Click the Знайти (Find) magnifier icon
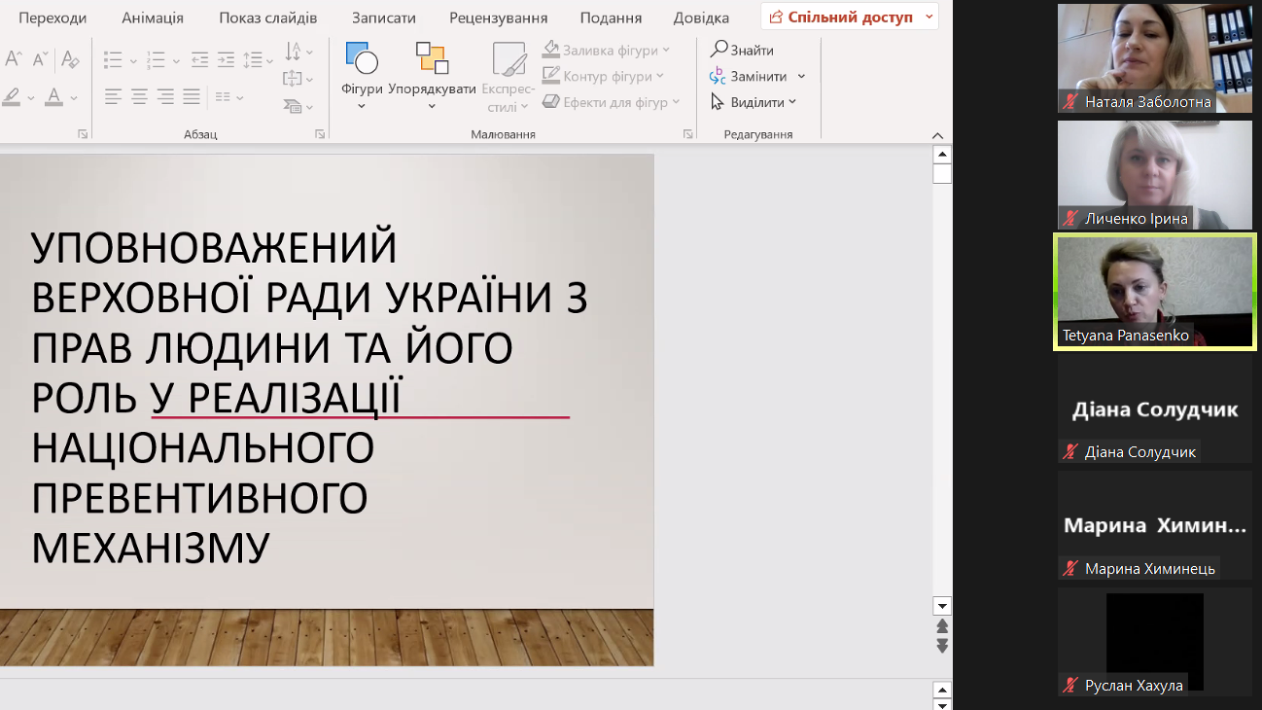Image resolution: width=1262 pixels, height=710 pixels. click(x=719, y=49)
